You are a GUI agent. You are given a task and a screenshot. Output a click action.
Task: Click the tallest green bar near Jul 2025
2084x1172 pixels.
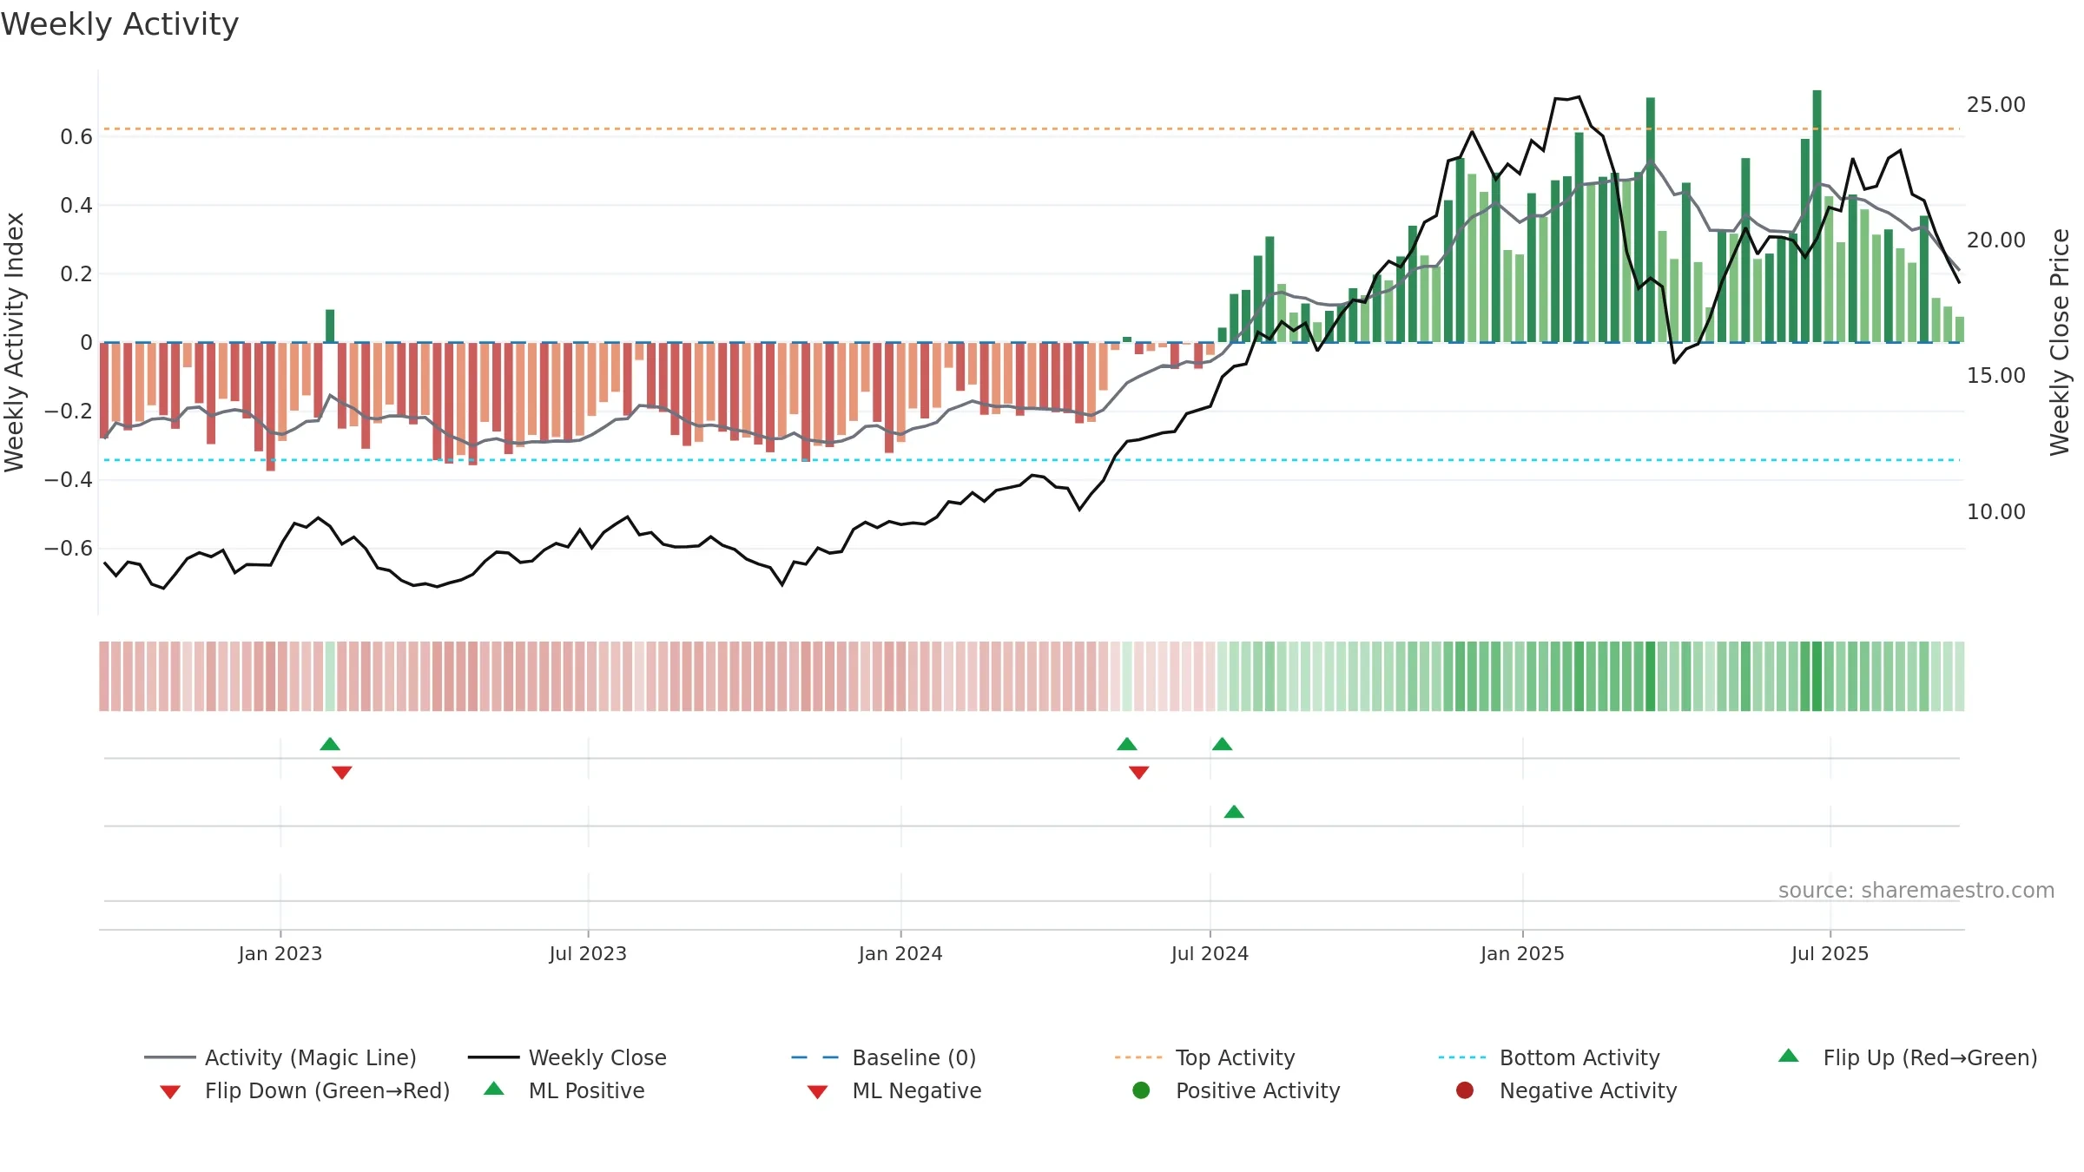pos(1817,216)
